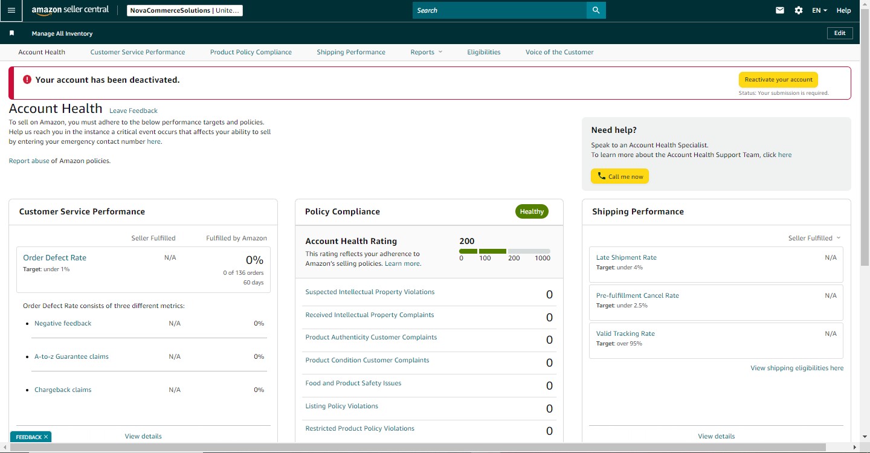The height and width of the screenshot is (453, 870).
Task: Open the NovaCommerceSolutions account switcher
Action: coord(185,10)
